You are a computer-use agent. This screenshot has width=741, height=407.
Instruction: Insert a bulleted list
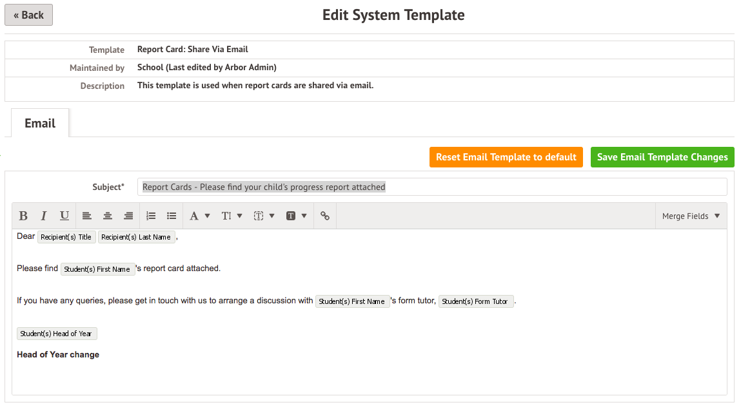[x=172, y=216]
